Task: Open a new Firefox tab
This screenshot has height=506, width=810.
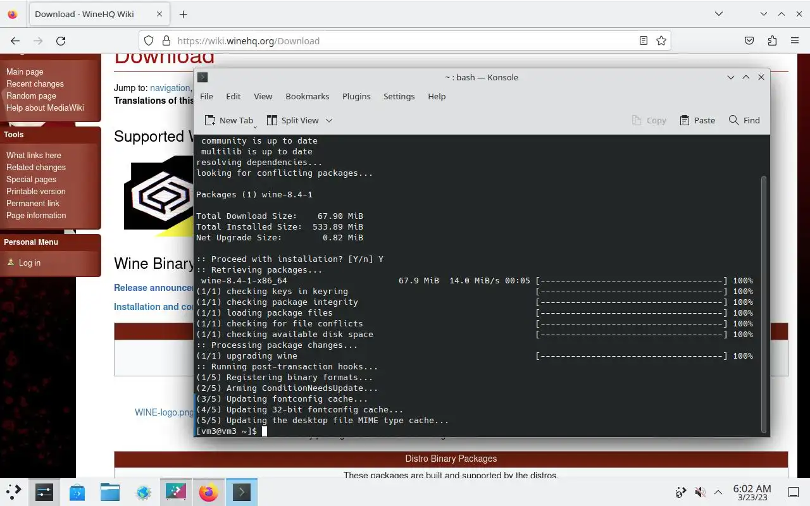Action: click(183, 14)
